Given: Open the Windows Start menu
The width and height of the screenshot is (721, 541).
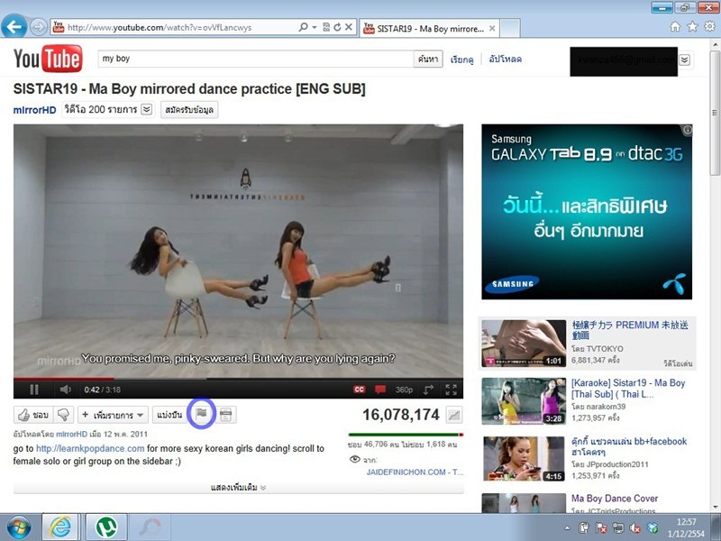Looking at the screenshot, I should tap(18, 527).
